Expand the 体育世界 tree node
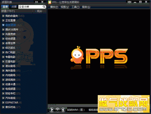Screen dimensions: 151x114 (3, 43)
